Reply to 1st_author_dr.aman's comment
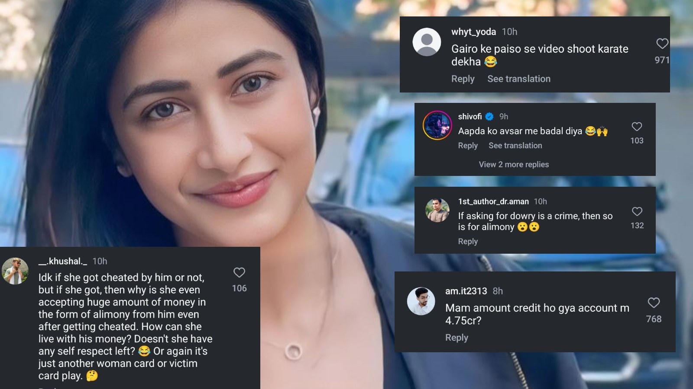 [x=468, y=241]
